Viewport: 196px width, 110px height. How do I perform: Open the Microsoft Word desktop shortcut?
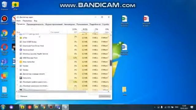point(124,49)
